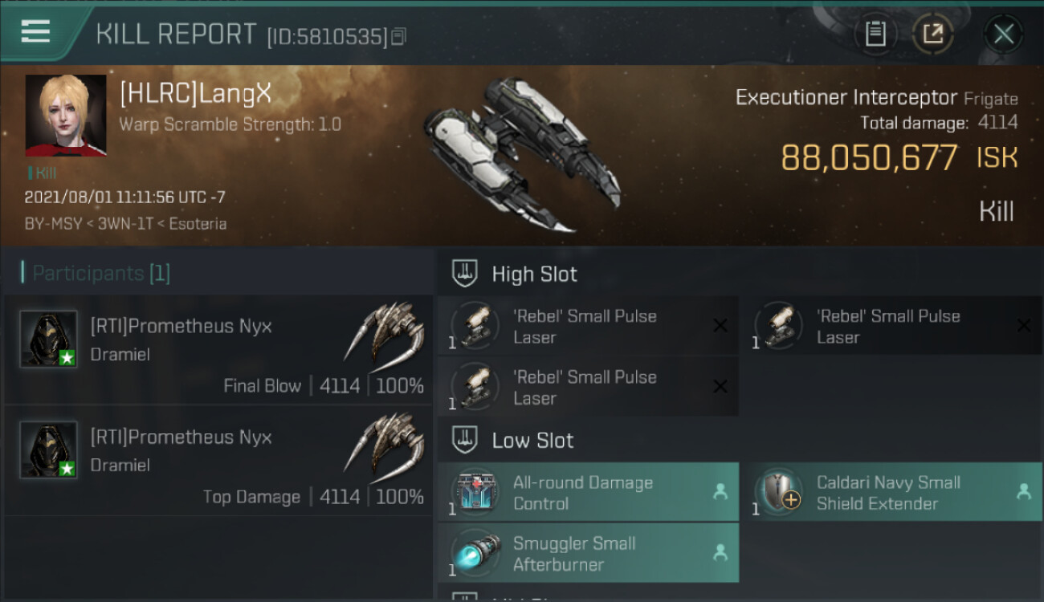
Task: Click the Executioner Interceptor ship name
Action: tap(846, 98)
